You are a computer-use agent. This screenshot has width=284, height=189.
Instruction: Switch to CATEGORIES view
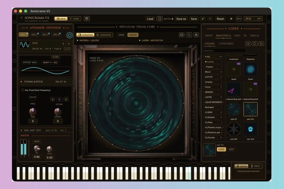tap(226, 43)
